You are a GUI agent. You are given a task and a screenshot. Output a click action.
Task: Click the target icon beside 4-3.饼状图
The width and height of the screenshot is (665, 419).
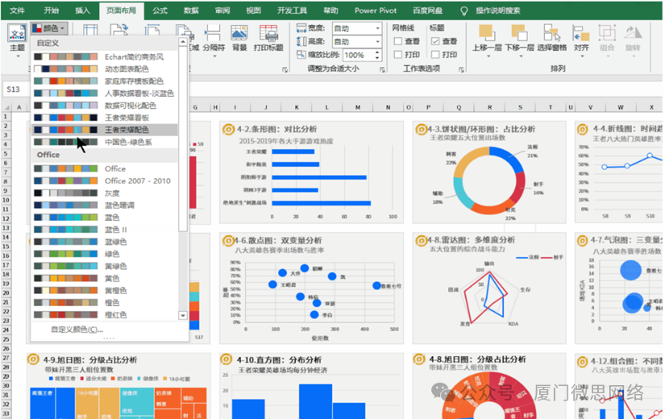(x=422, y=129)
